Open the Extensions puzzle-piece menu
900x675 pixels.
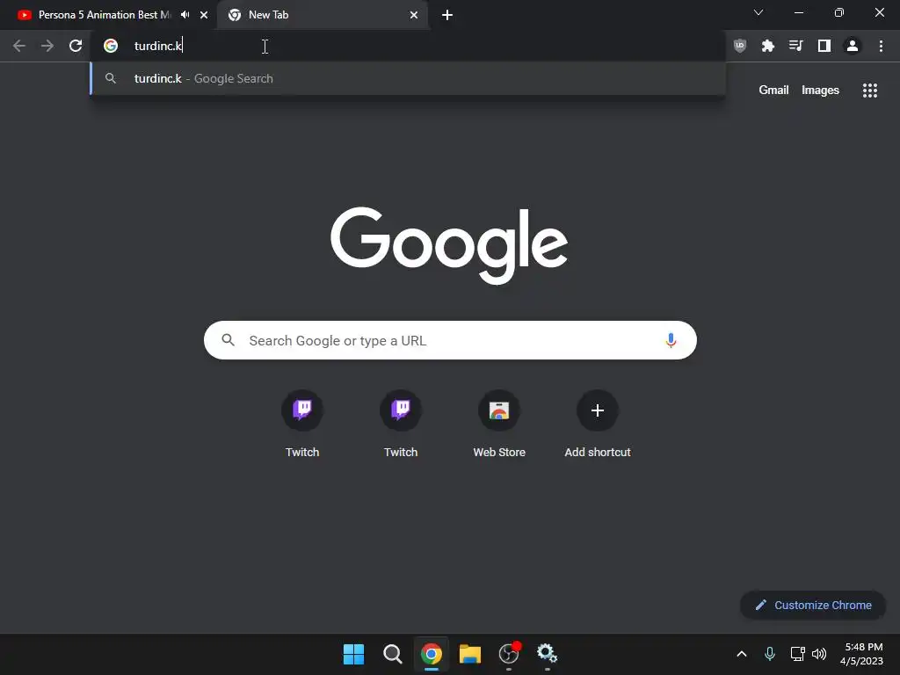coord(768,46)
